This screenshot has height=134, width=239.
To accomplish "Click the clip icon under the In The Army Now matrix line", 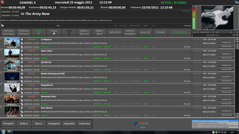I will 2,26.
